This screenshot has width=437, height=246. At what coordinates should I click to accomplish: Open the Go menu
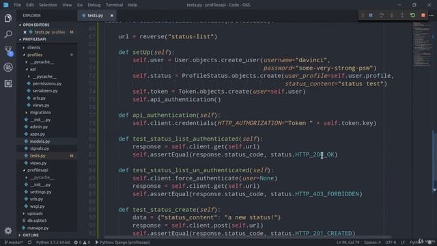click(x=80, y=5)
